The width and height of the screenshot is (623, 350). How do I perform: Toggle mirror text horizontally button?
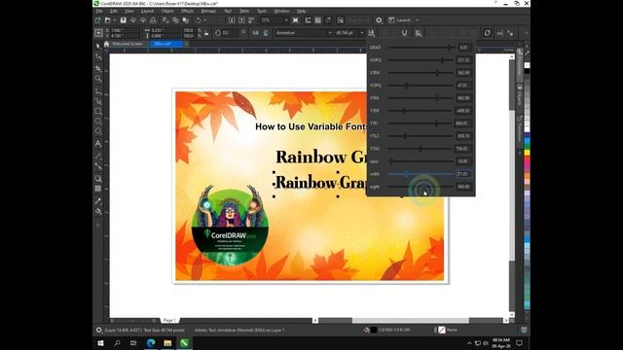click(255, 33)
